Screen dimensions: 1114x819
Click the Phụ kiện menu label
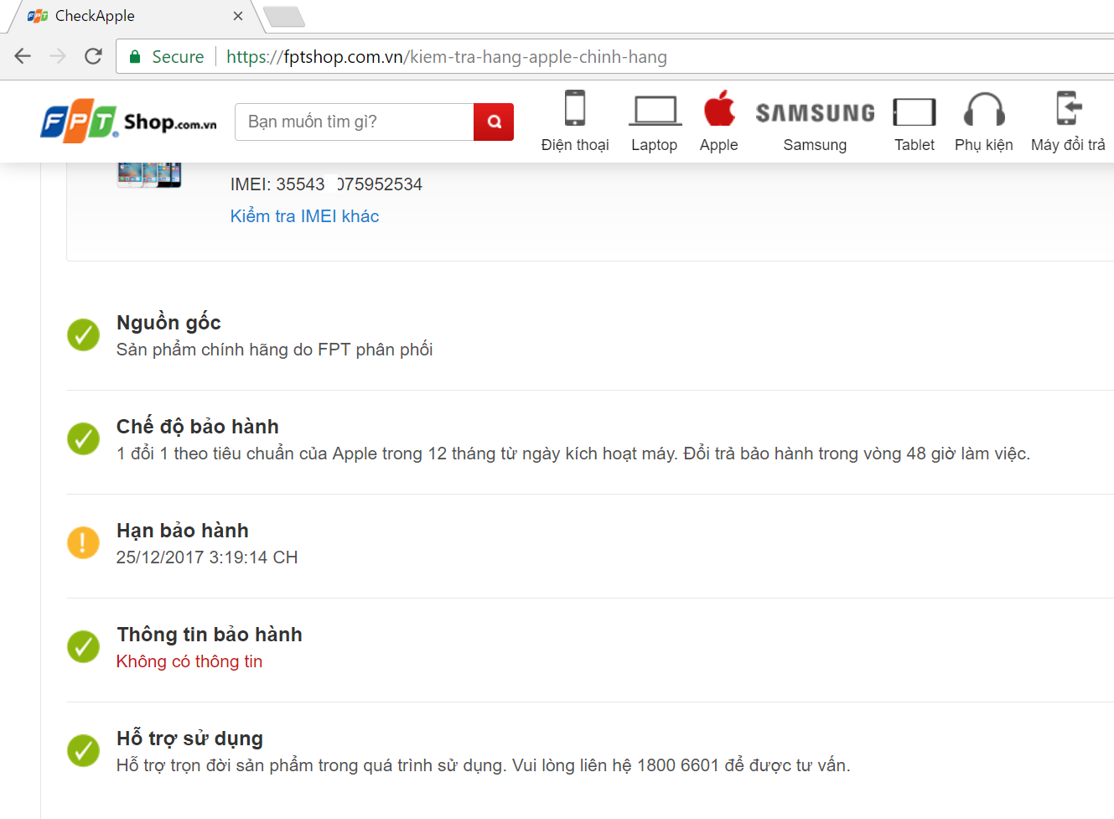tap(984, 145)
